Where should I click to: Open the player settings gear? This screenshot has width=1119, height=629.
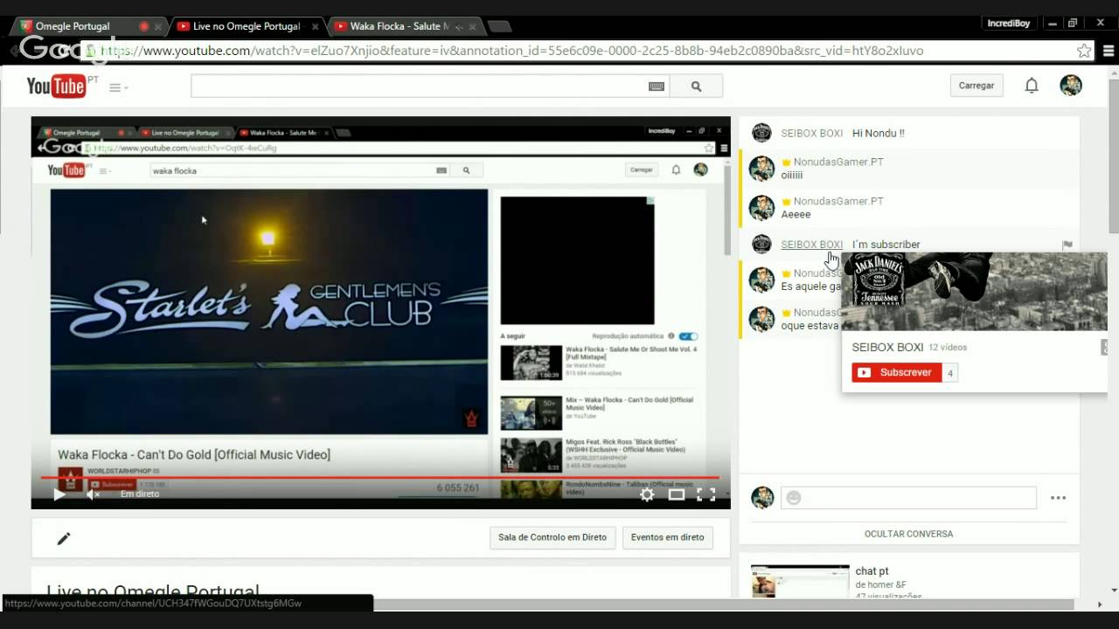[647, 494]
